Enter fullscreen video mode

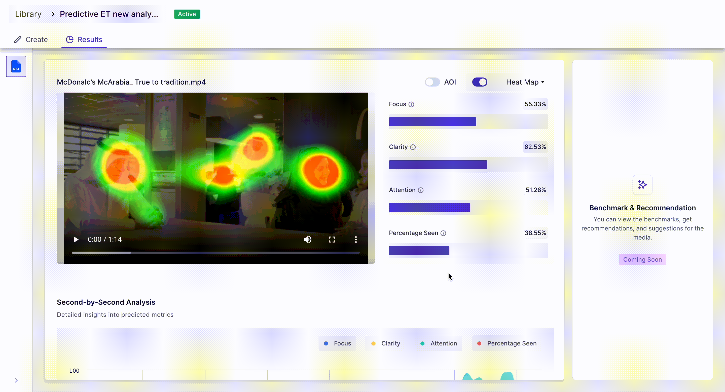[332, 240]
